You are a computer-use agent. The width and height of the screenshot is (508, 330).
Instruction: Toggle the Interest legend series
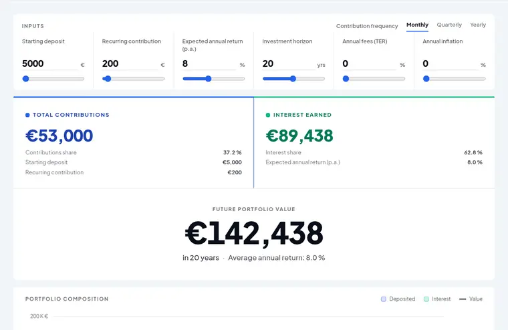[437, 299]
